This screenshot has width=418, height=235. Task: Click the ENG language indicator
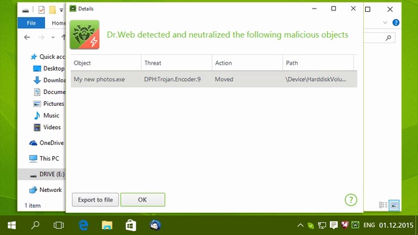coord(369,225)
